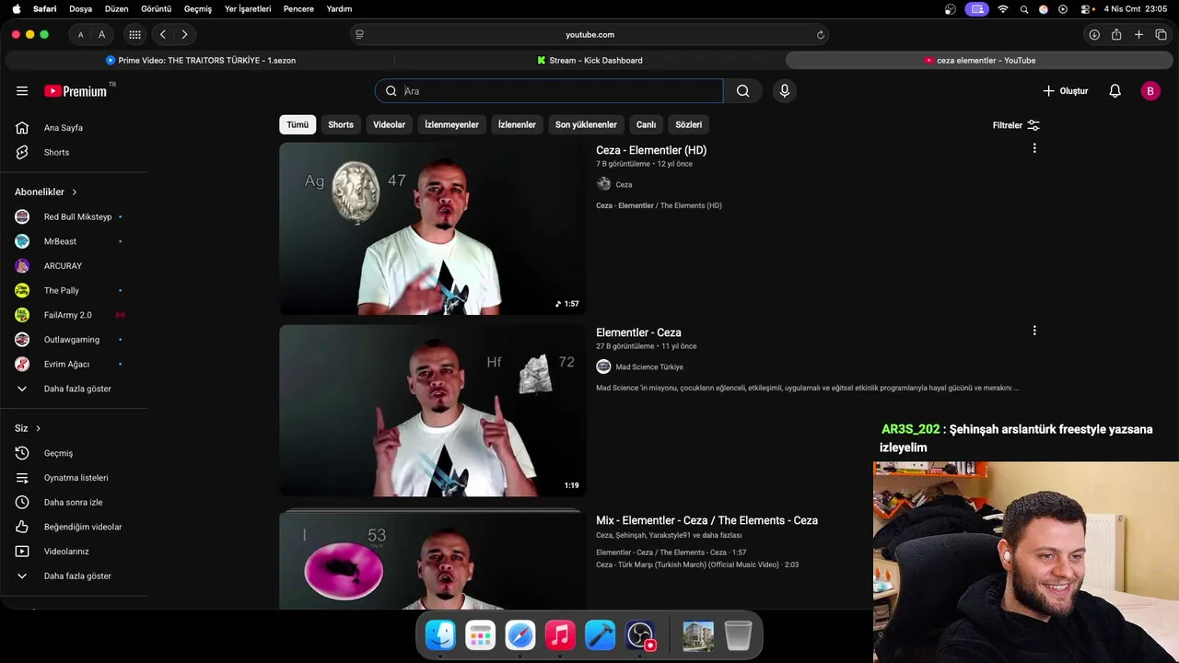Open the Safari downloads button
This screenshot has height=663, width=1179.
tap(1094, 35)
